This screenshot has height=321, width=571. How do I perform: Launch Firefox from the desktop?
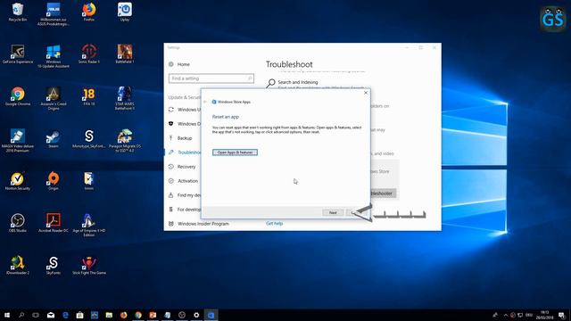click(89, 12)
